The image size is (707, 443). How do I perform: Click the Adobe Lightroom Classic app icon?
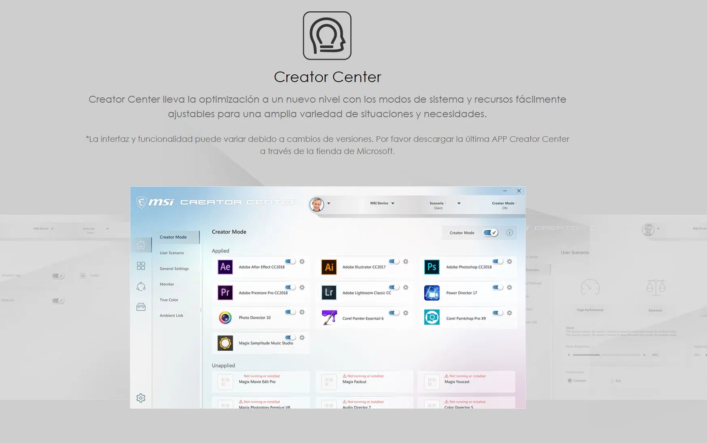click(x=329, y=293)
